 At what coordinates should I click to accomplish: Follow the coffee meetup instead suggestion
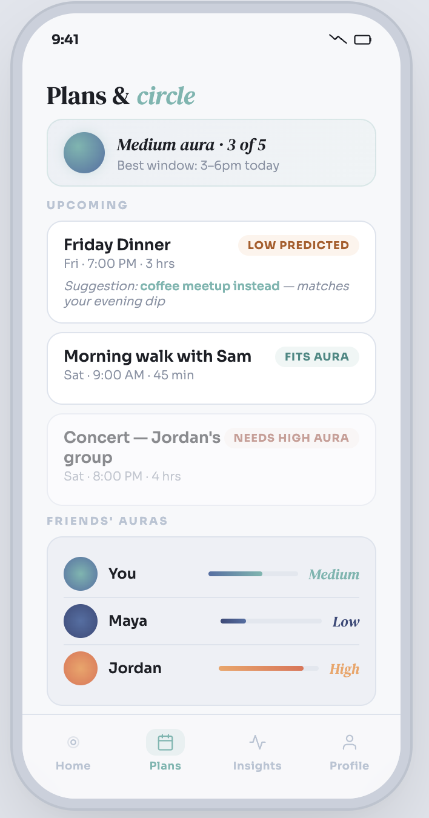point(210,286)
